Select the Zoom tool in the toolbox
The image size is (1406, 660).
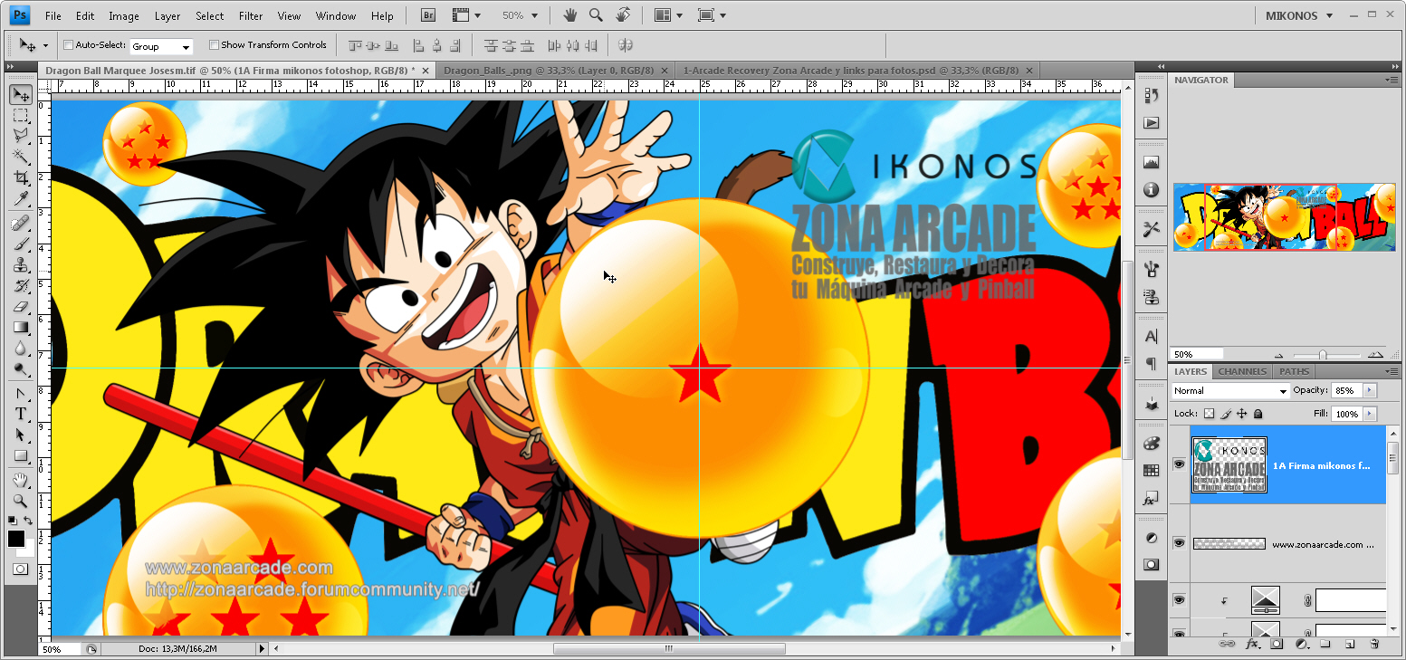pos(21,501)
